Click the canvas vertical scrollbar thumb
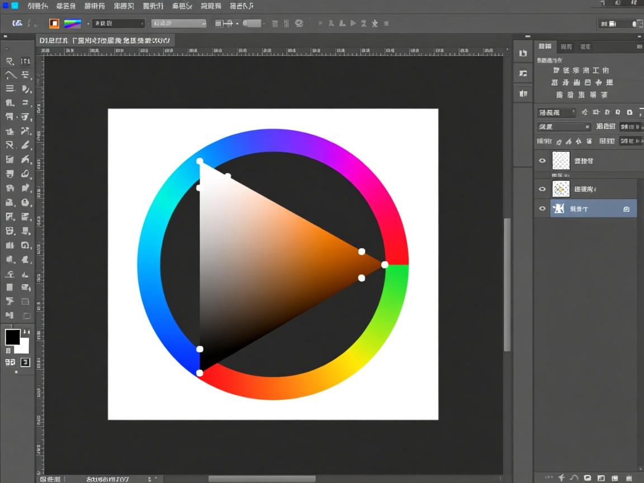 pos(507,284)
